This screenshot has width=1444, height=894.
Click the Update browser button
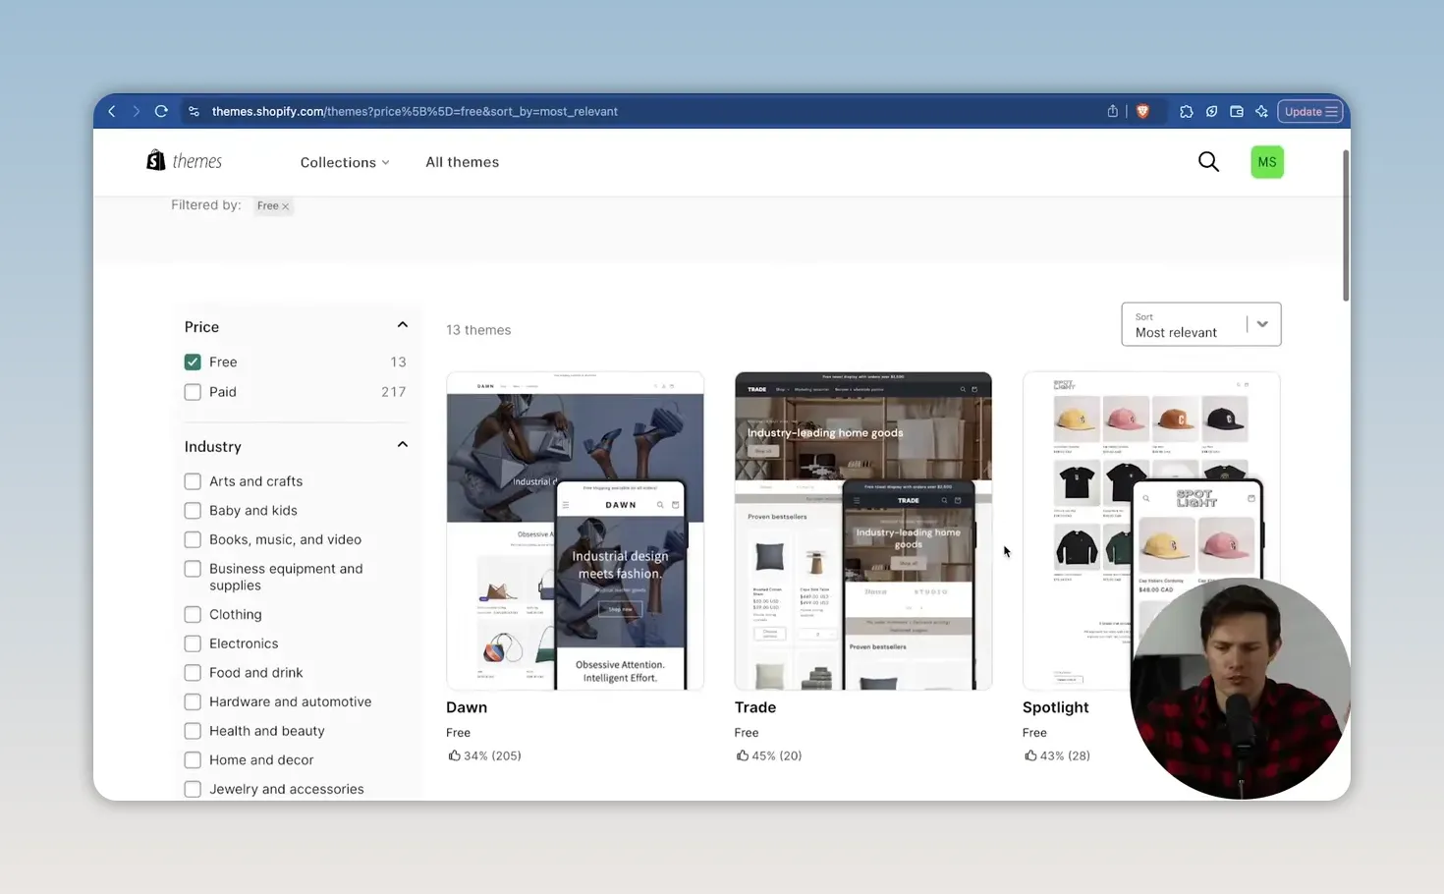click(x=1310, y=111)
